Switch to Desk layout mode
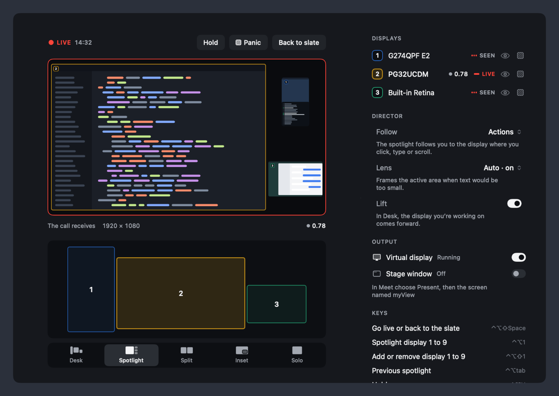The width and height of the screenshot is (559, 396). click(76, 355)
